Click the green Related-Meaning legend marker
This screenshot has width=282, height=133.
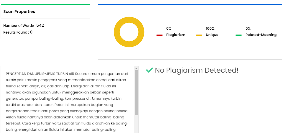[x=238, y=35]
